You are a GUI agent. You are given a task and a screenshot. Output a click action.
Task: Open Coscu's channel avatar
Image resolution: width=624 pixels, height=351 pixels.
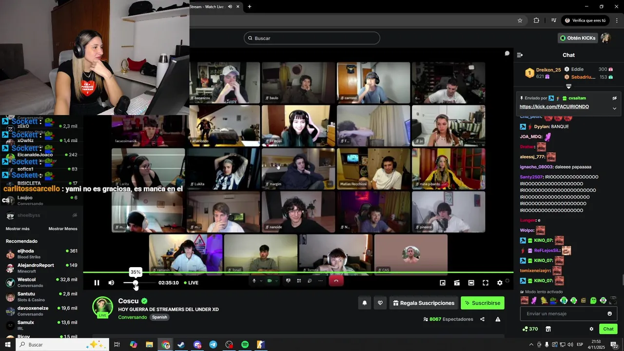[x=103, y=307]
